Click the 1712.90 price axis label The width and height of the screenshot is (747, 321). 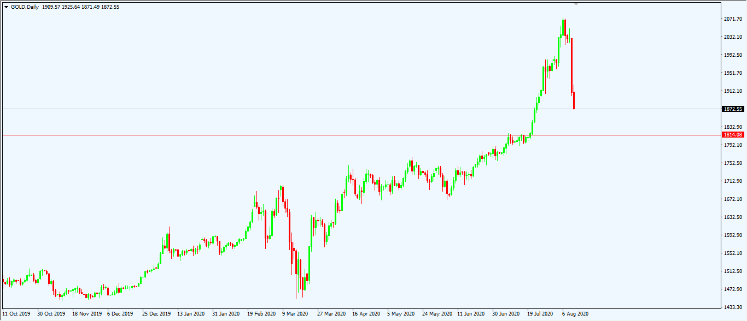click(x=733, y=181)
